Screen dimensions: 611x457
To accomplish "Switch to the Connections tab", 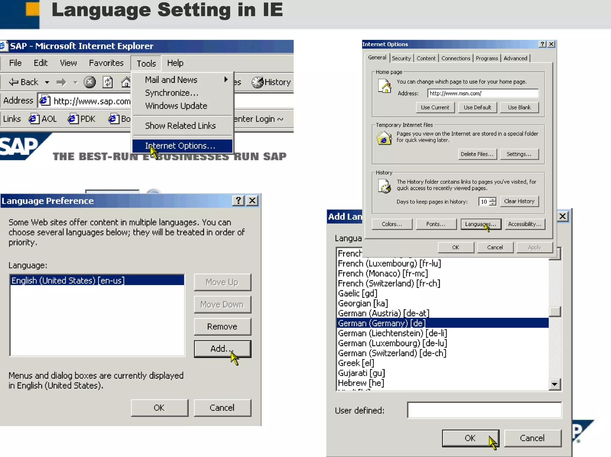I will pos(456,58).
